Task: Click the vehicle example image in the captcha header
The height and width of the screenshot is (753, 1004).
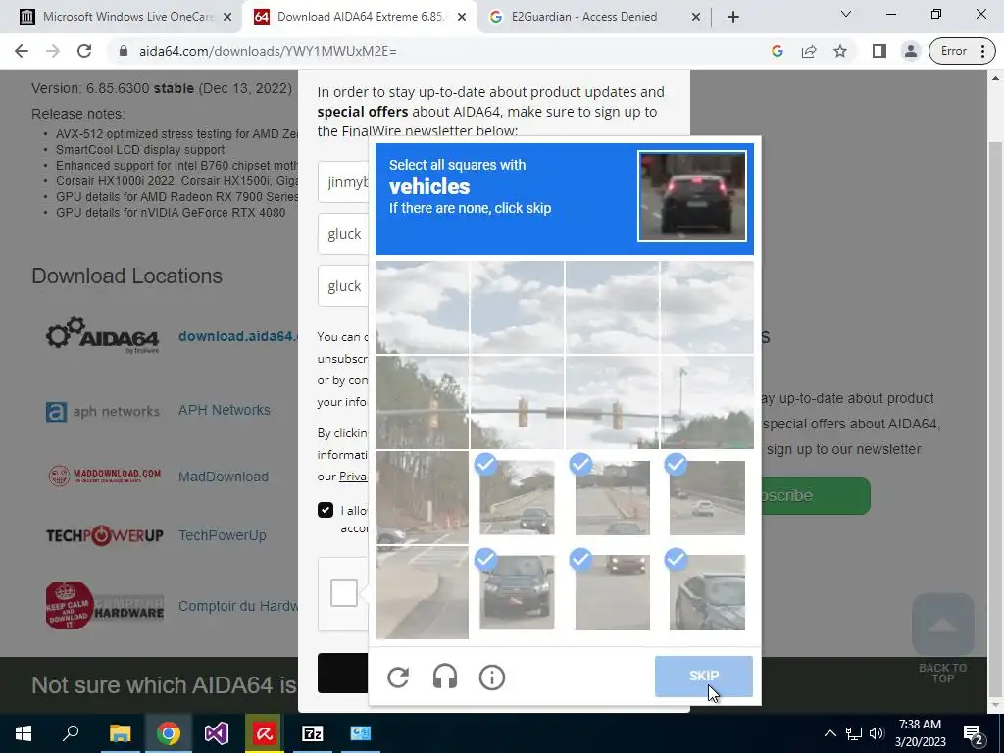Action: click(692, 196)
